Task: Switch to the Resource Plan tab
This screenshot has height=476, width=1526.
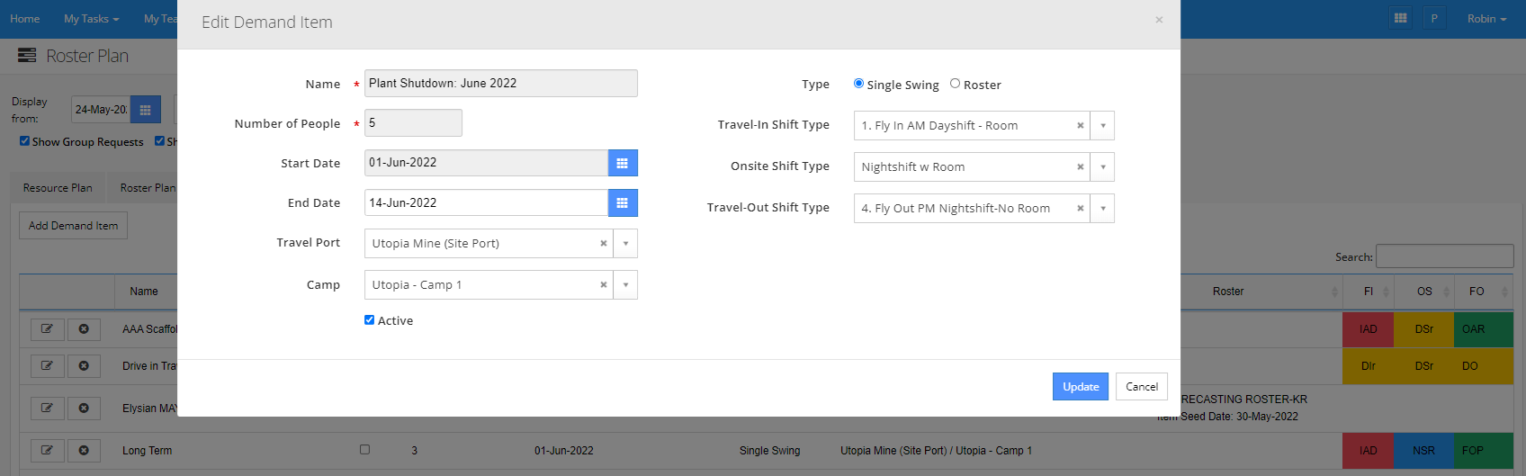Action: click(58, 188)
